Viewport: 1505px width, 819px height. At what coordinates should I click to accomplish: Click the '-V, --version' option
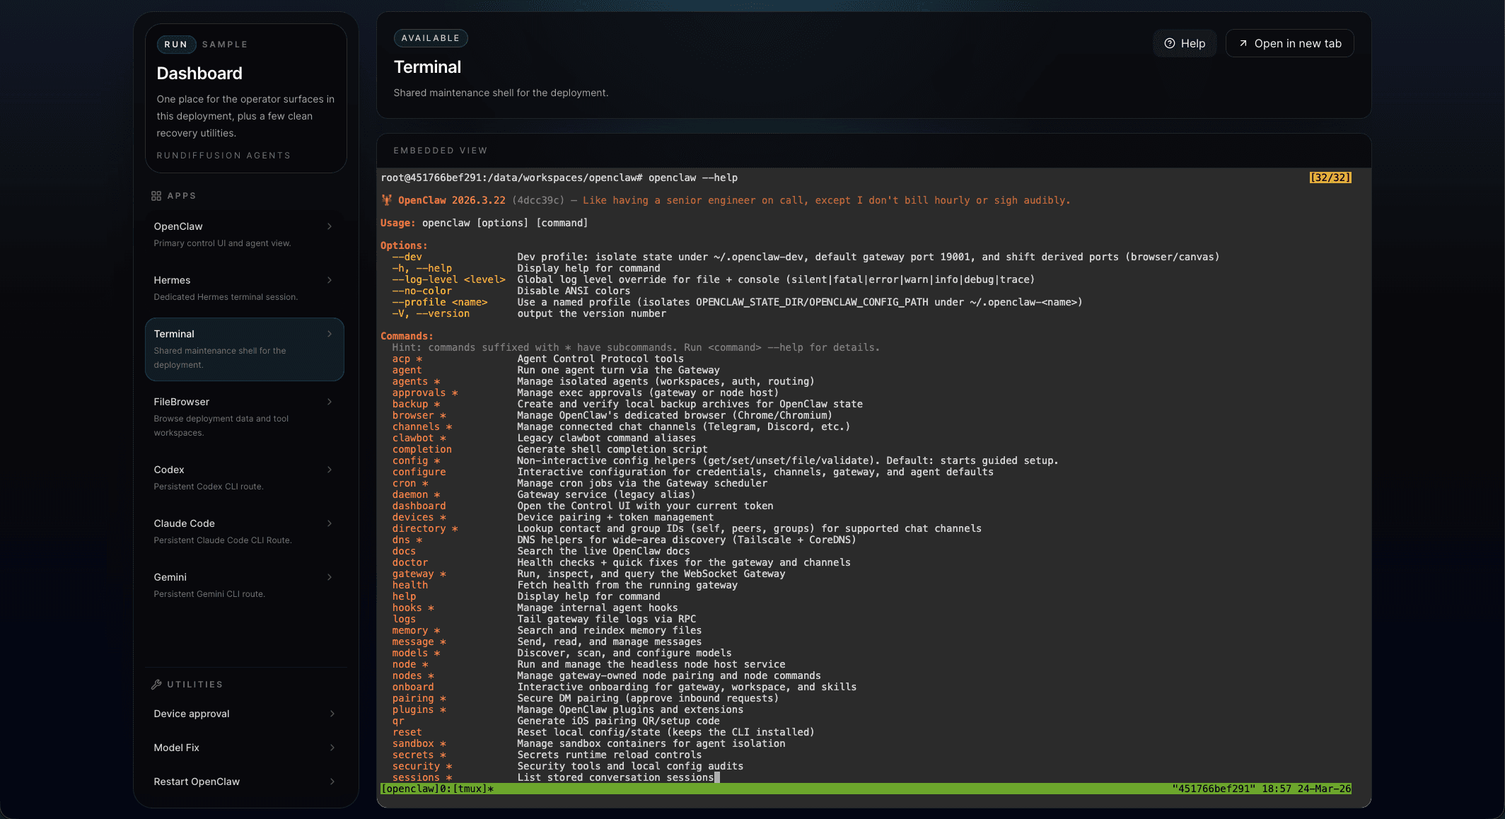(x=431, y=313)
